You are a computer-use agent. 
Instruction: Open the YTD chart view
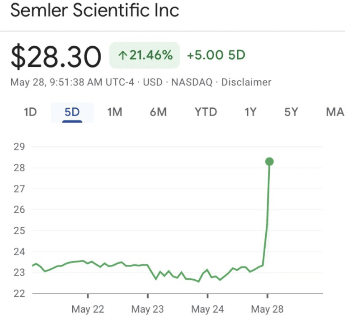(206, 112)
